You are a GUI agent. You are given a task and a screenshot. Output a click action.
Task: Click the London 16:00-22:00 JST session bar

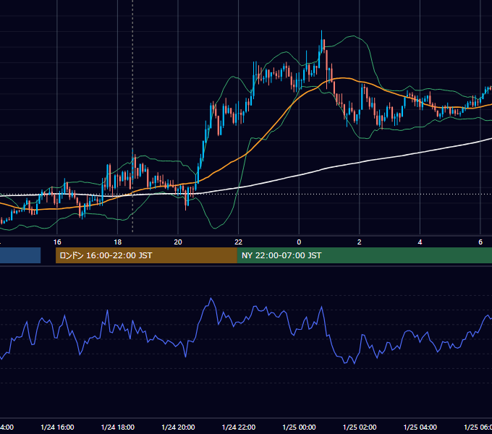pyautogui.click(x=146, y=255)
